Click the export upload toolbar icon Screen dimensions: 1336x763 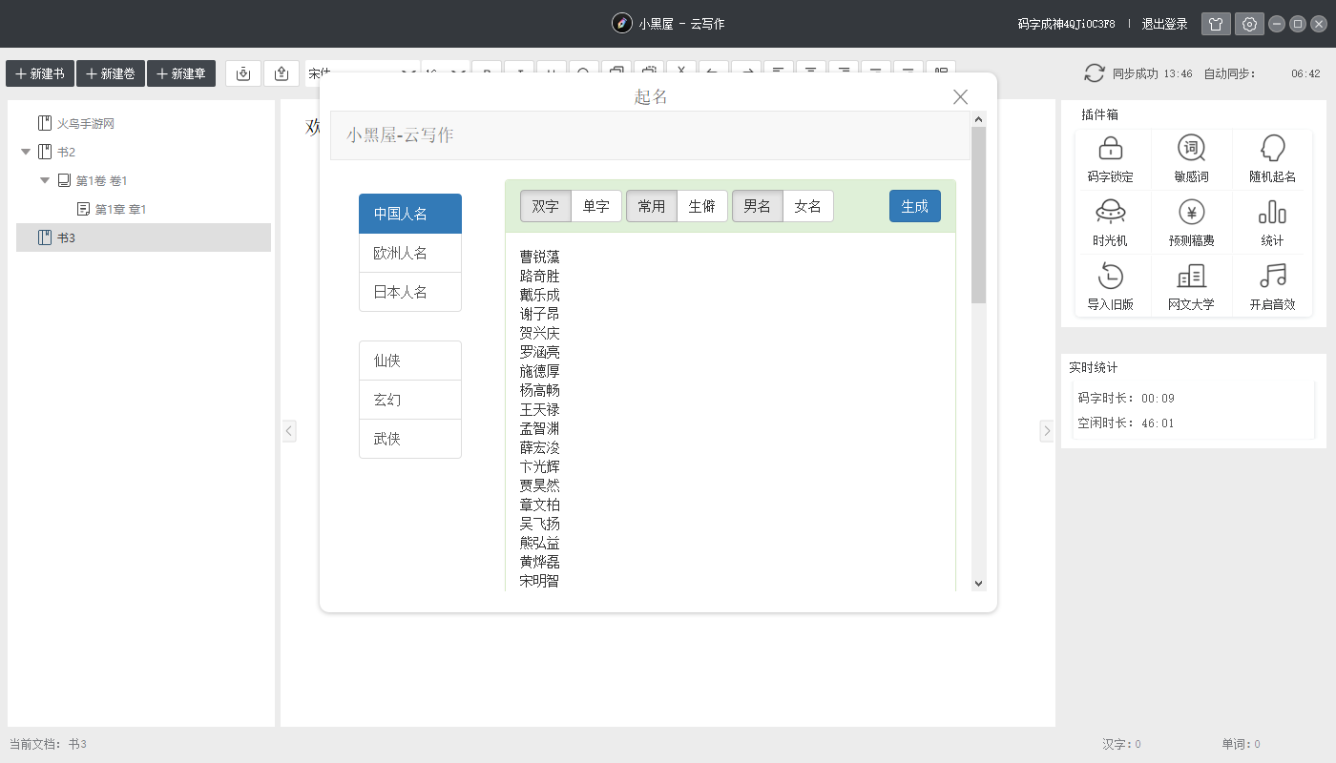point(282,73)
